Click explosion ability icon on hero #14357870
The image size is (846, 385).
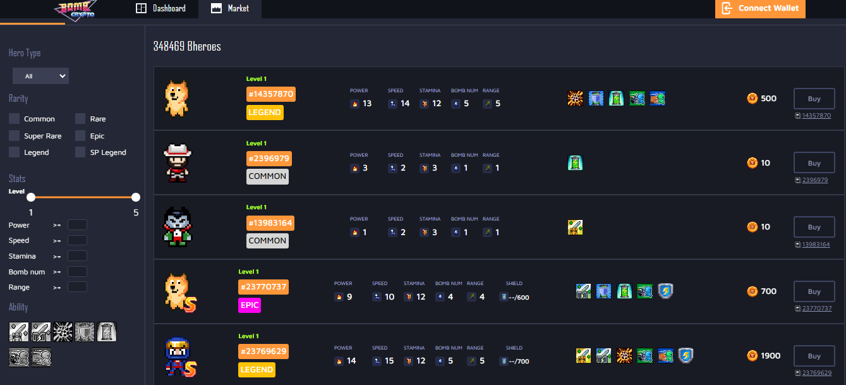[x=575, y=99]
